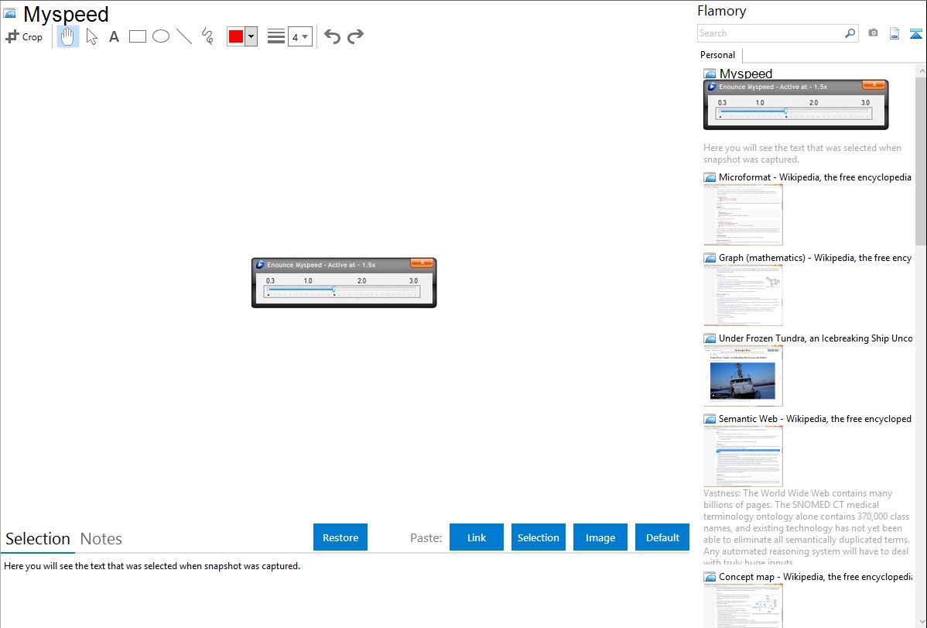Click the blue collapse panel icon
The width and height of the screenshot is (927, 628).
click(915, 33)
